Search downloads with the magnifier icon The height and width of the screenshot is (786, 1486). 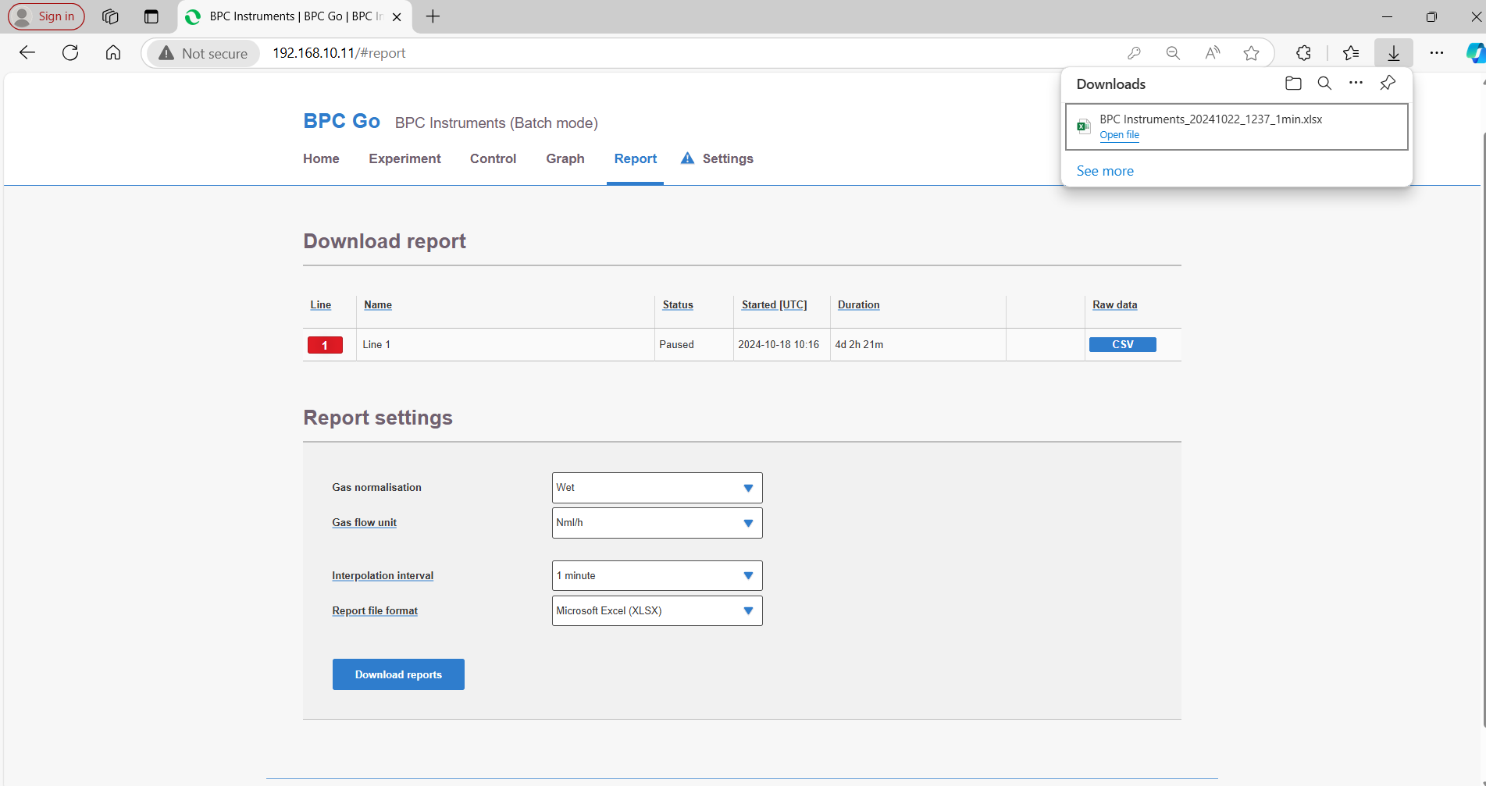pos(1324,83)
